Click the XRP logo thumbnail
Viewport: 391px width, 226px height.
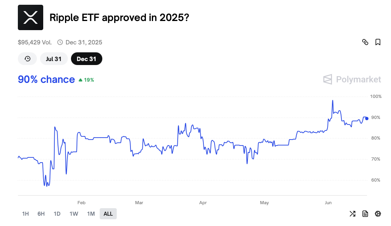pos(31,17)
